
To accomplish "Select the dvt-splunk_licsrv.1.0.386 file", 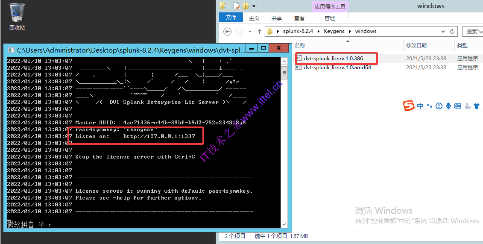I will 333,58.
